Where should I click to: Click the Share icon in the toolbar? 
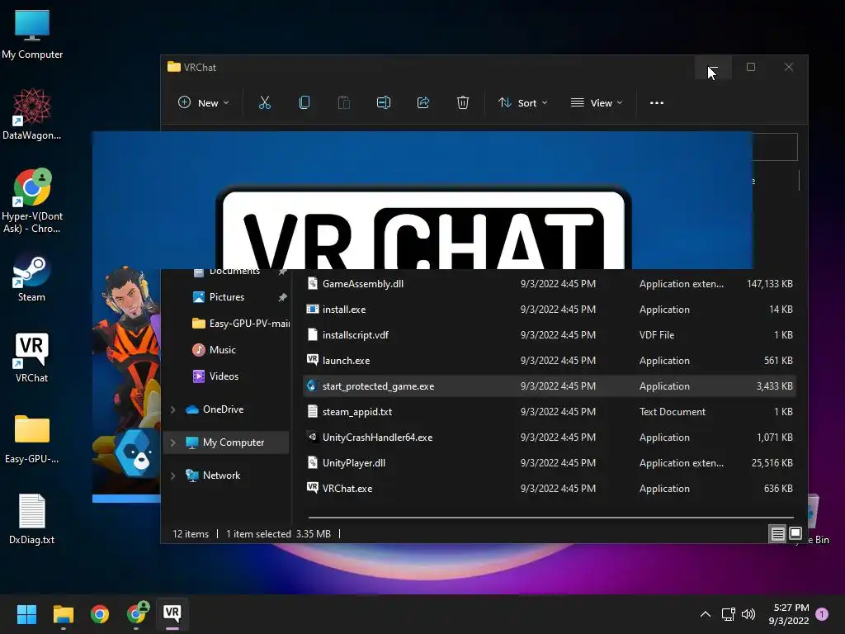(423, 103)
